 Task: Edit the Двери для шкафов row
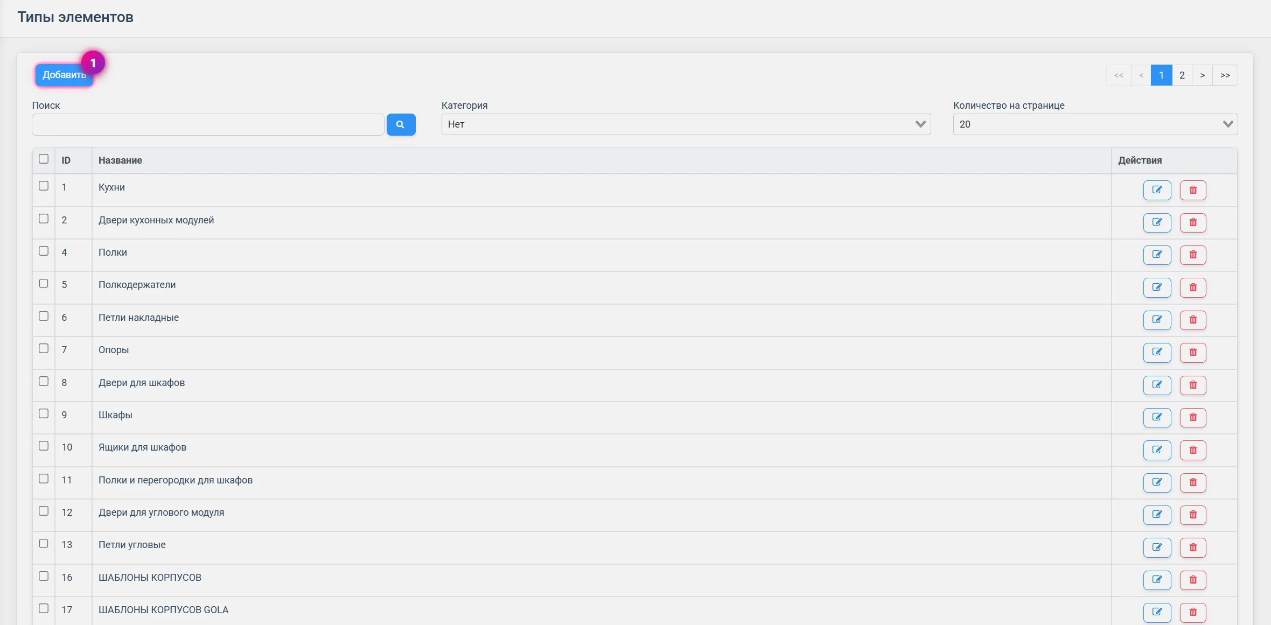tap(1157, 385)
